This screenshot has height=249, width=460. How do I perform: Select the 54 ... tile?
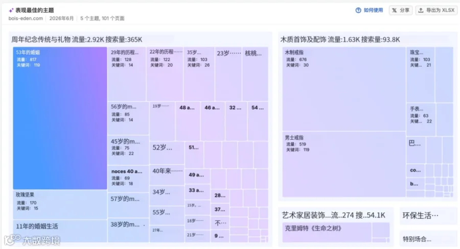(x=258, y=121)
